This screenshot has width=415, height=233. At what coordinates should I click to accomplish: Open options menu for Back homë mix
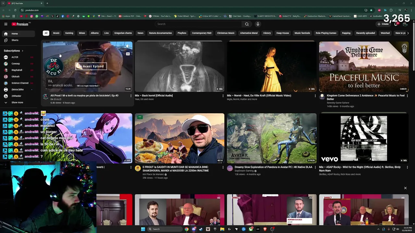point(223,96)
